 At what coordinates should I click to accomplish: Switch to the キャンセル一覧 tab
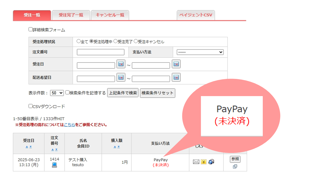click(110, 15)
